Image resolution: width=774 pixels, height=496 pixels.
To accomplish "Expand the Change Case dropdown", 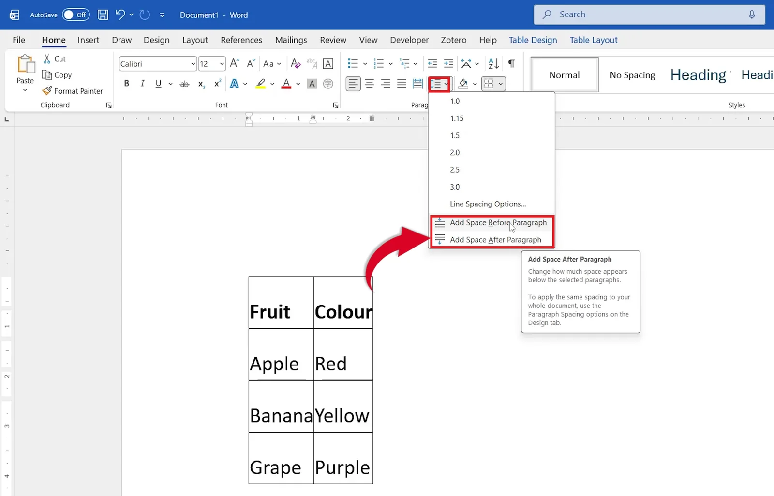I will point(279,64).
